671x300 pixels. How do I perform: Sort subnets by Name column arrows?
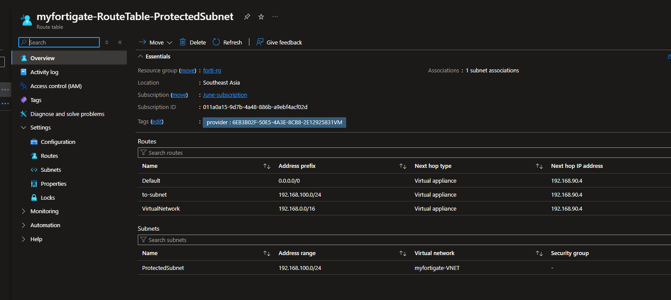click(x=267, y=253)
